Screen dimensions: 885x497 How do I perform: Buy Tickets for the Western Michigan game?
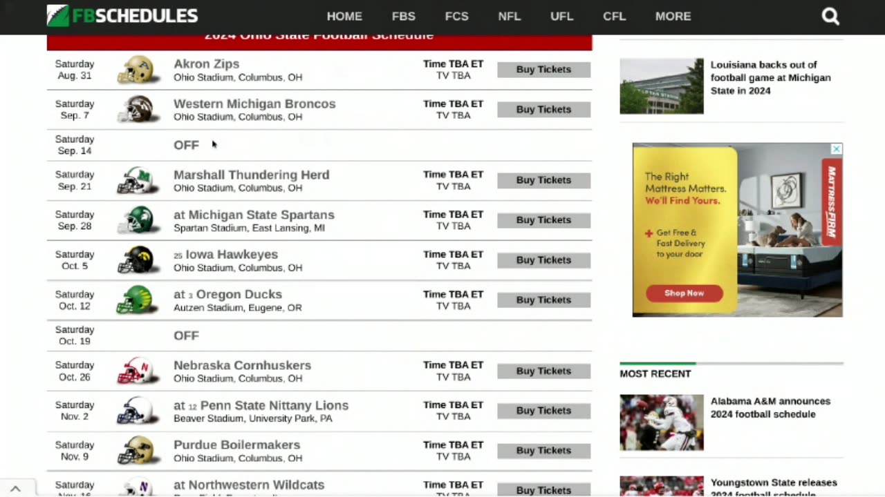click(x=543, y=110)
